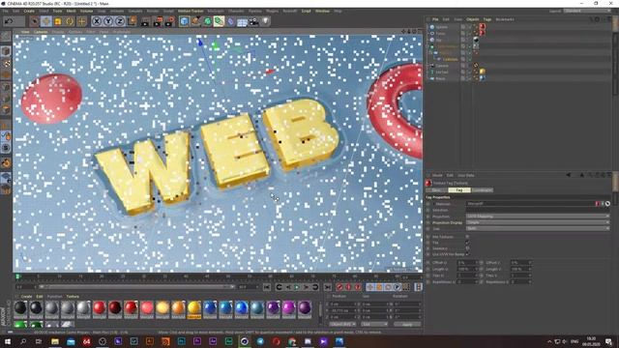Toggle the Seamless checkbox
This screenshot has height=348, width=619.
click(x=467, y=248)
